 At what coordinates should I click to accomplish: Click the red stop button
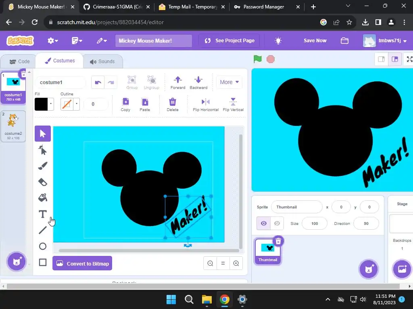point(271,59)
